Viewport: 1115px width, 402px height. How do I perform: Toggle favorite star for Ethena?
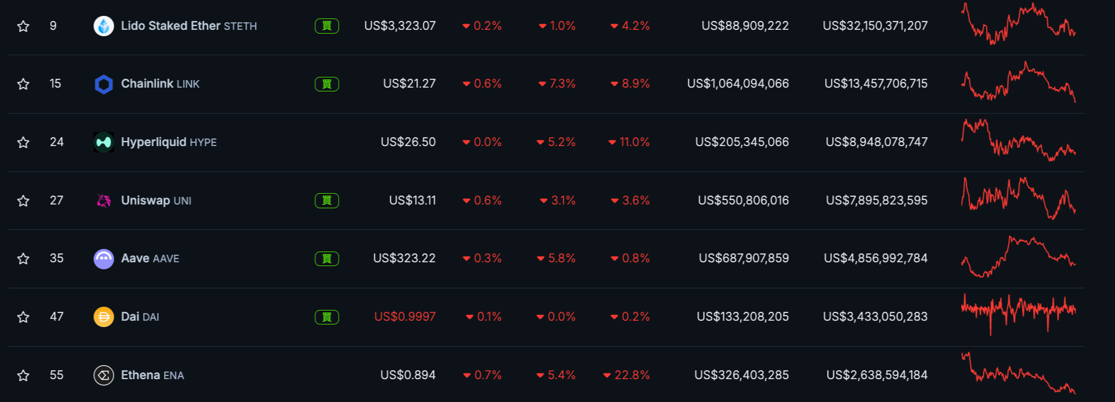coord(24,375)
